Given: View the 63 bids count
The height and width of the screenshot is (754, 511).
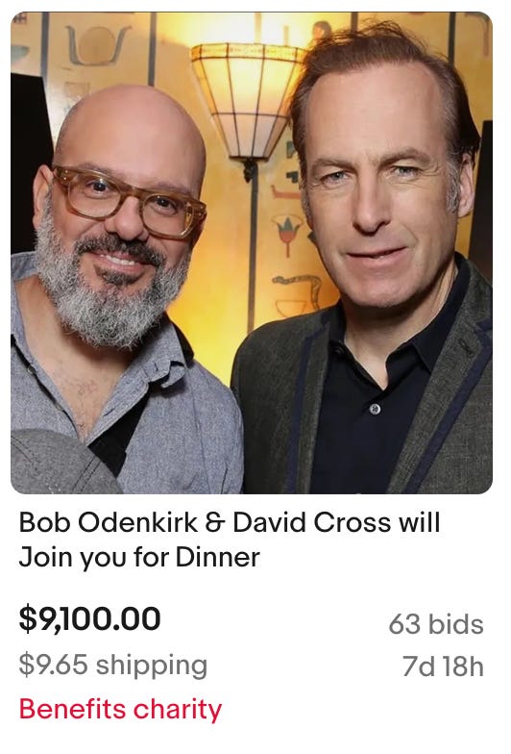Looking at the screenshot, I should [x=436, y=624].
